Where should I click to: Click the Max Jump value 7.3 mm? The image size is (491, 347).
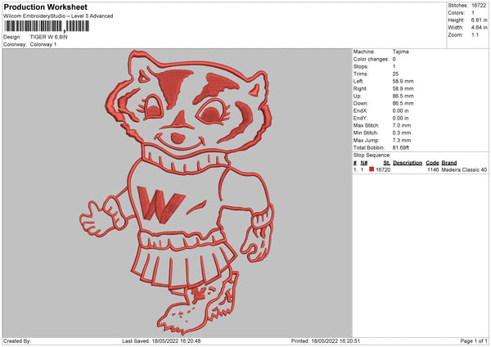(x=402, y=140)
